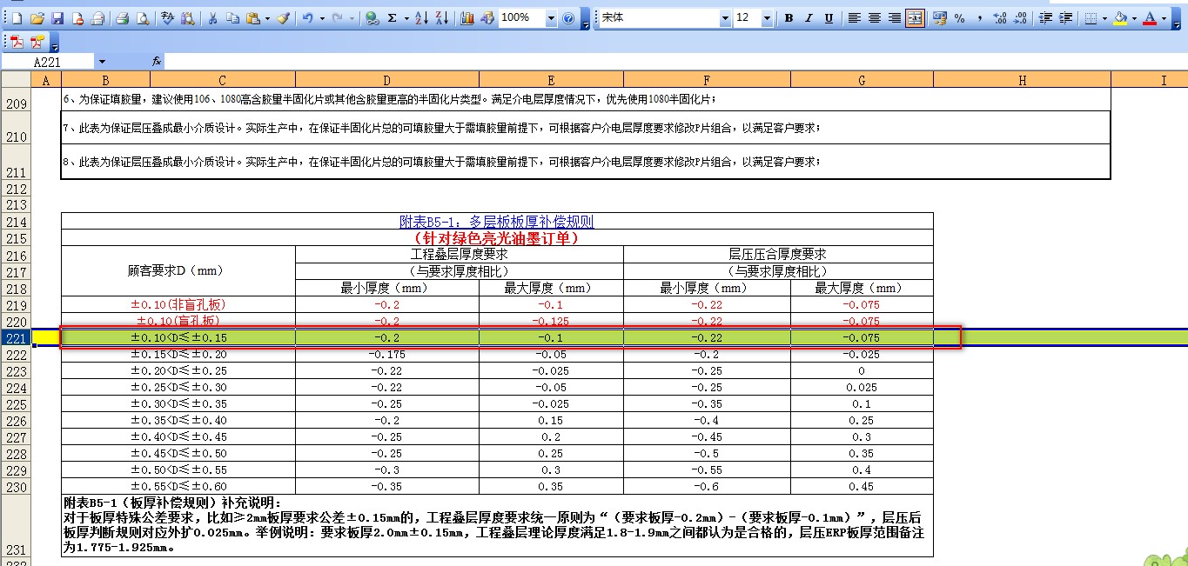
Task: Increase cell indent
Action: (1065, 18)
